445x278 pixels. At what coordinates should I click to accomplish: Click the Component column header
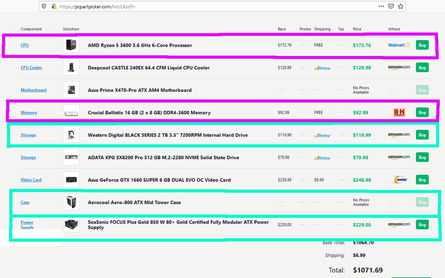pos(31,29)
